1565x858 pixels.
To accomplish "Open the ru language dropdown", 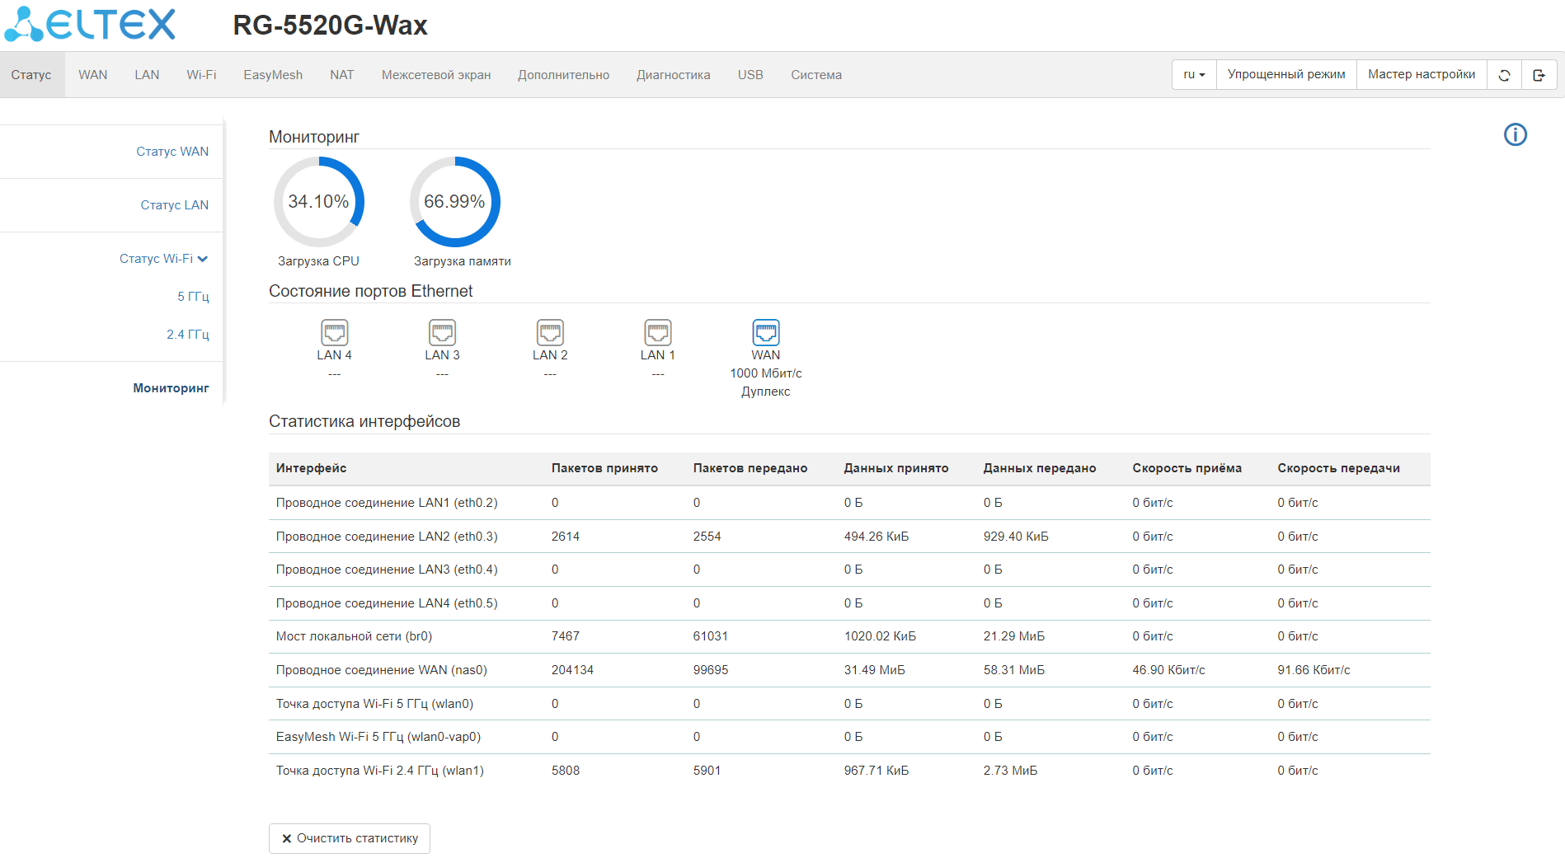I will [x=1193, y=75].
